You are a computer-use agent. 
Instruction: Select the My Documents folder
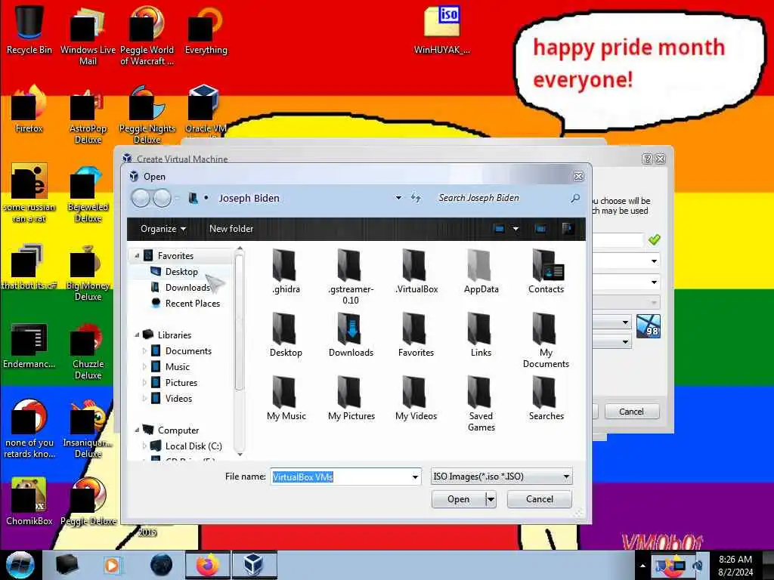546,341
